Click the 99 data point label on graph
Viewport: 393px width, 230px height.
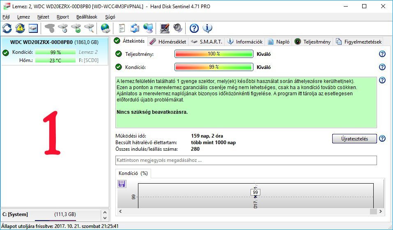point(255,192)
